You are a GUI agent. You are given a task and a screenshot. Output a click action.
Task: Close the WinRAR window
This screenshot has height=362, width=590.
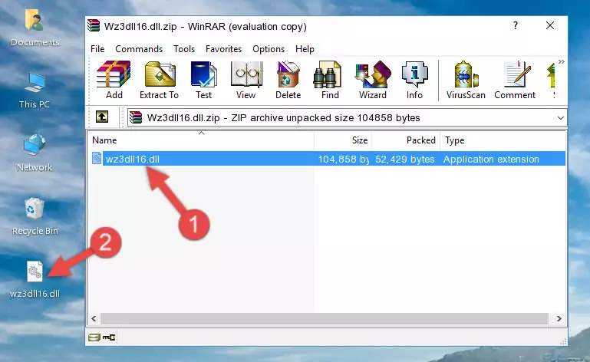coord(550,25)
